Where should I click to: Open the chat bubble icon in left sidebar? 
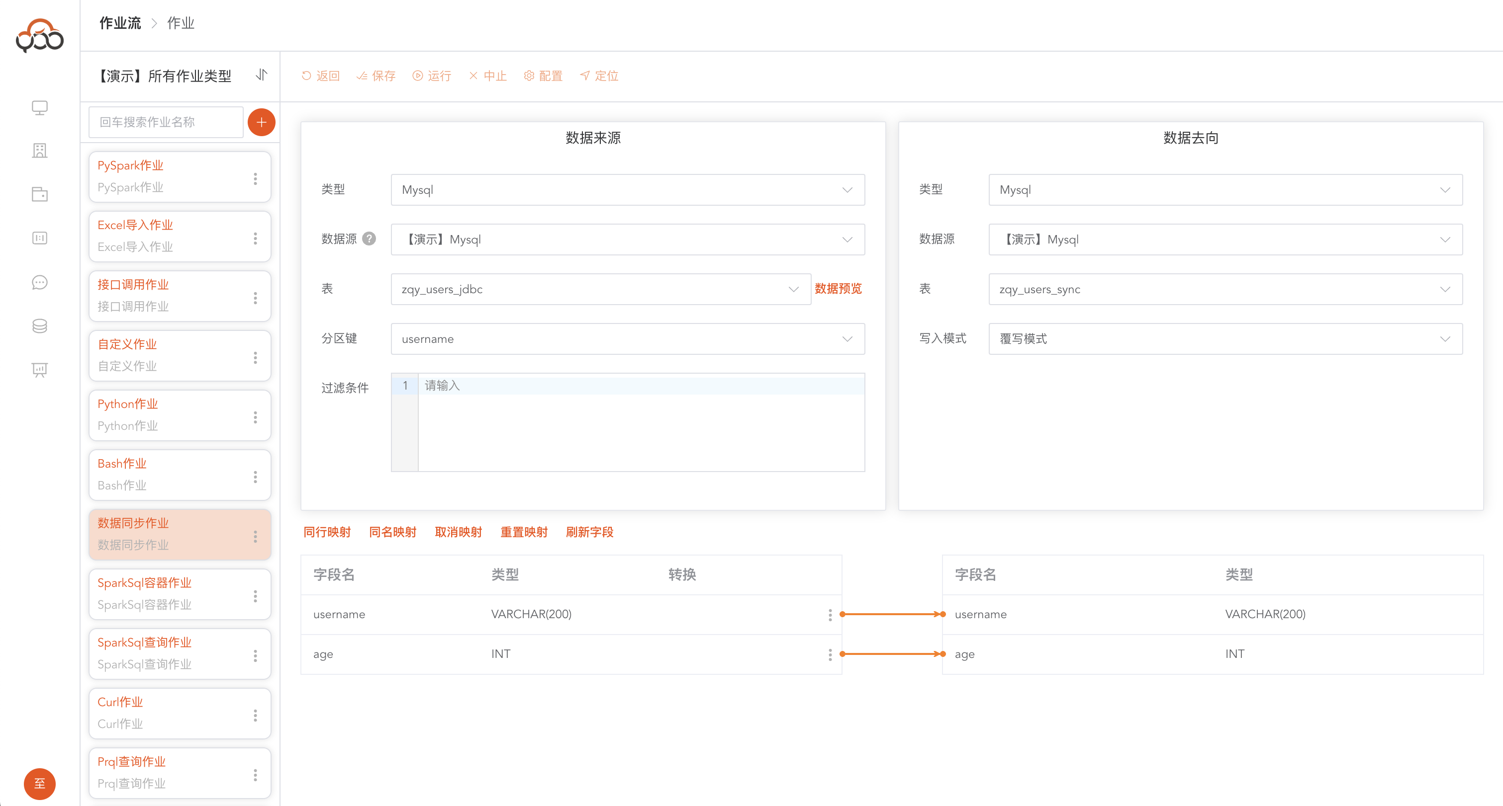click(40, 282)
